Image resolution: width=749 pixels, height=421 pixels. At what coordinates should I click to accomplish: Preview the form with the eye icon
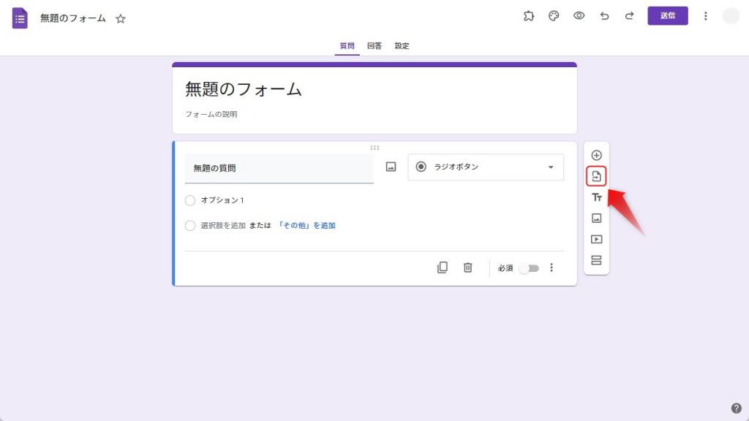579,16
